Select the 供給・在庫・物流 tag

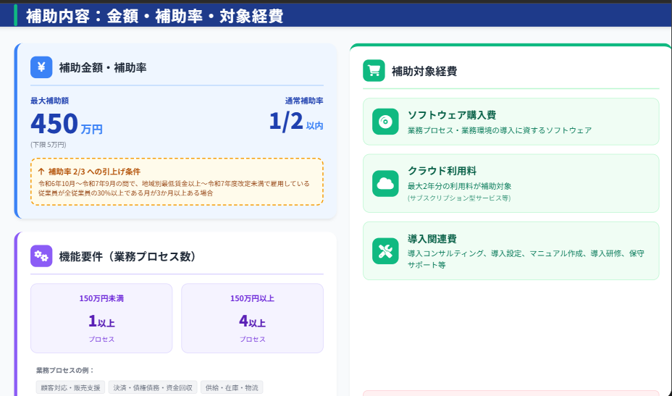point(231,388)
